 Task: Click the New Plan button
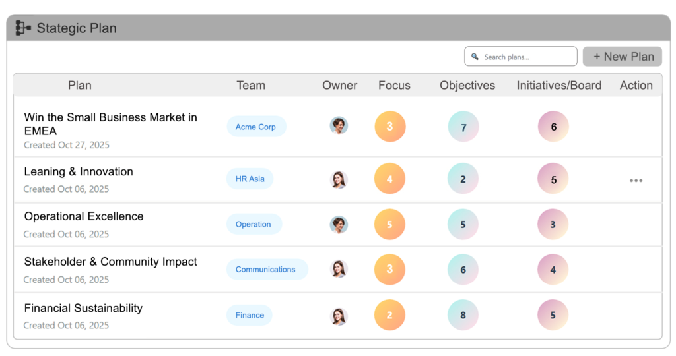point(623,57)
